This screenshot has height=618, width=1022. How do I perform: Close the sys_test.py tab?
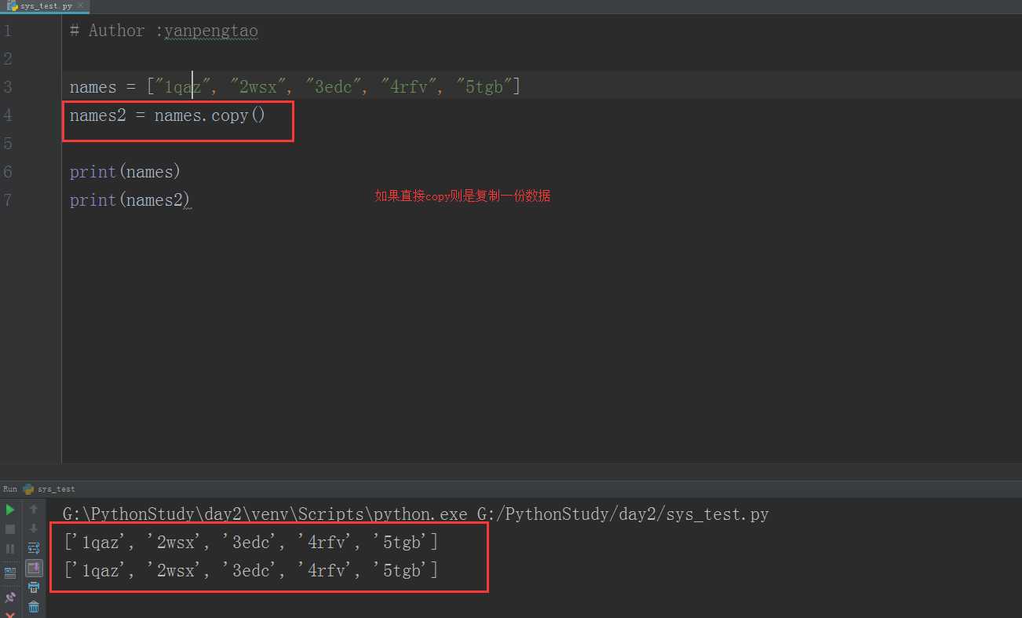82,5
